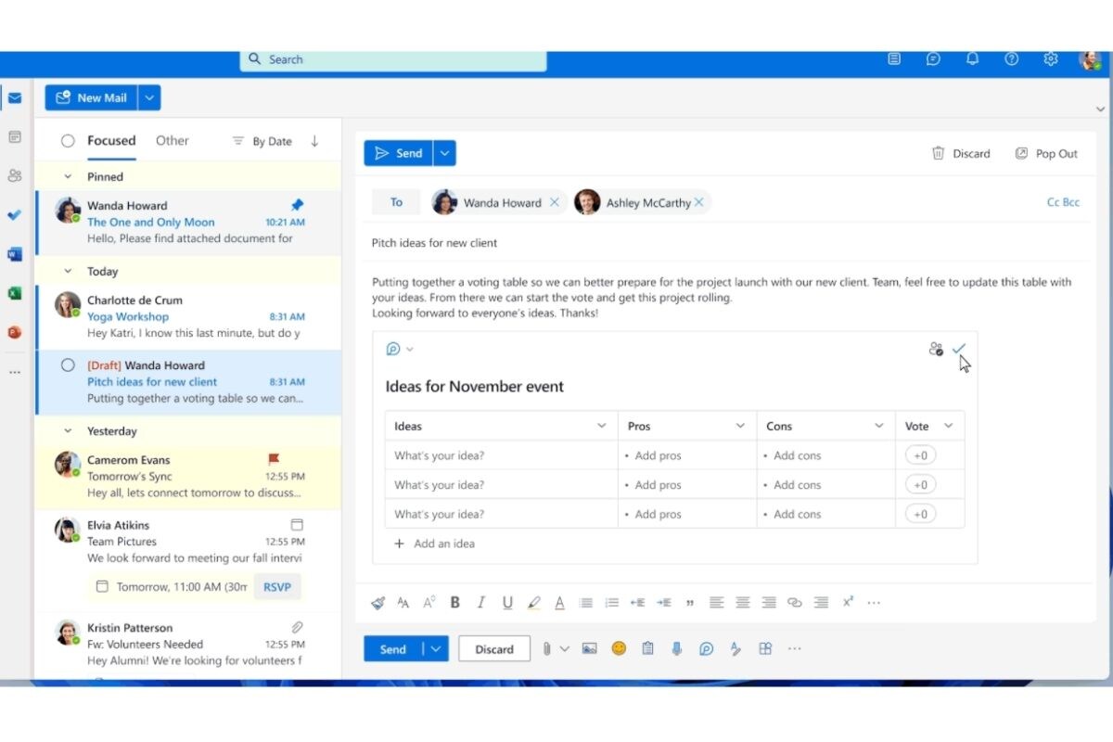Open the Ideas column dropdown
Image resolution: width=1113 pixels, height=742 pixels.
[601, 426]
